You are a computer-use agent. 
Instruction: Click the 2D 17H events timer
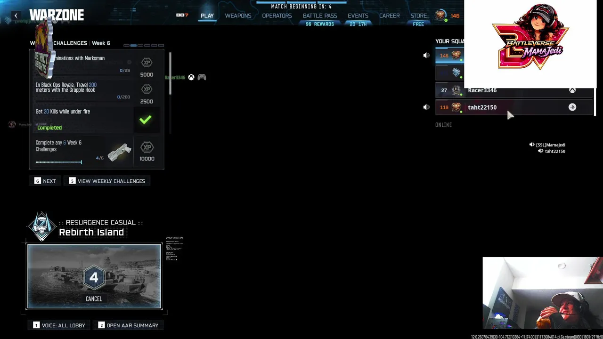[358, 24]
